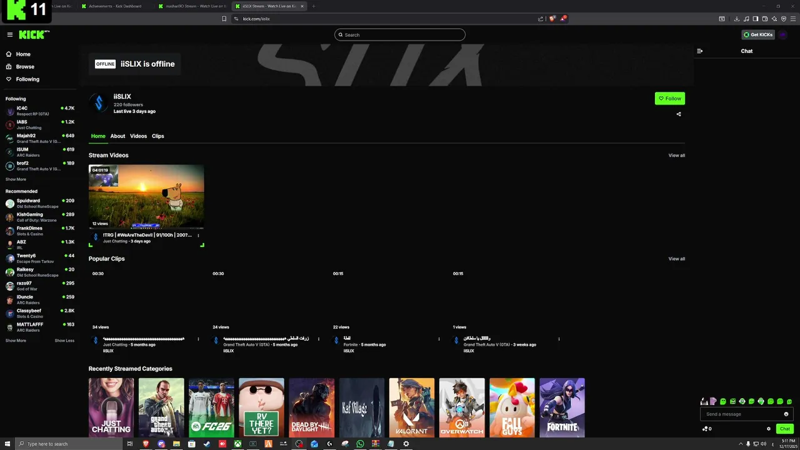Screen dimensions: 800x450
Task: Follow the iiSLIX channel
Action: click(x=670, y=98)
